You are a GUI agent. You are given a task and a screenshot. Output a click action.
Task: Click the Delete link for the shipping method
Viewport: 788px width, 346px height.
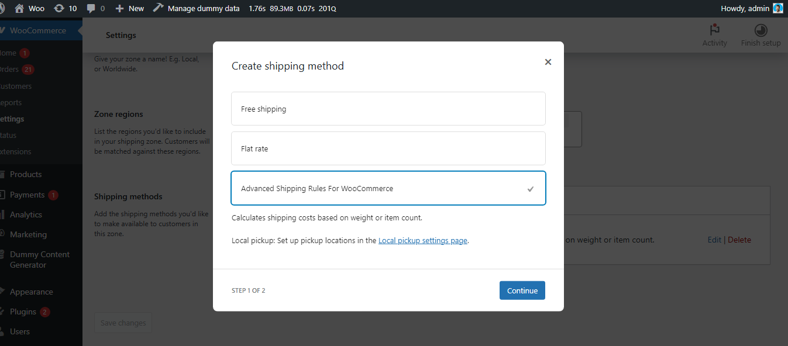click(x=739, y=240)
